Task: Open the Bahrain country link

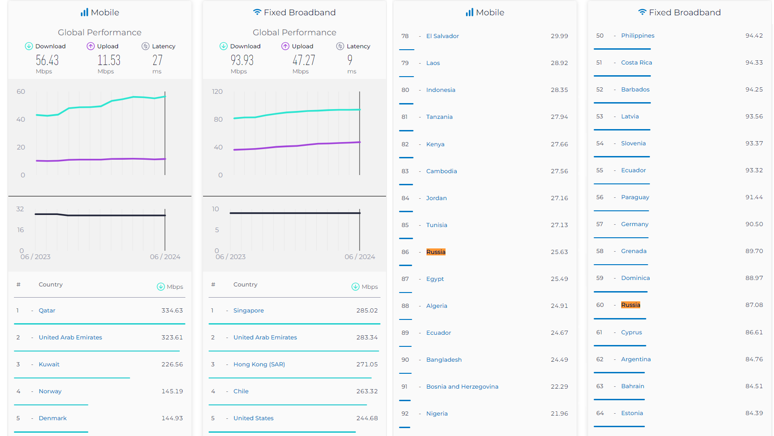Action: click(x=633, y=386)
